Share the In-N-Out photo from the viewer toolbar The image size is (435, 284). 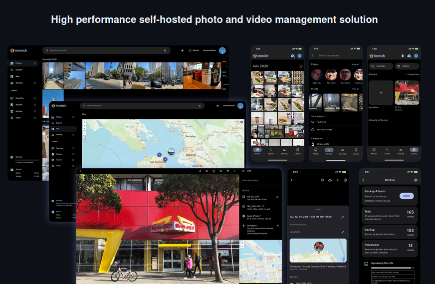pyautogui.click(x=200, y=171)
